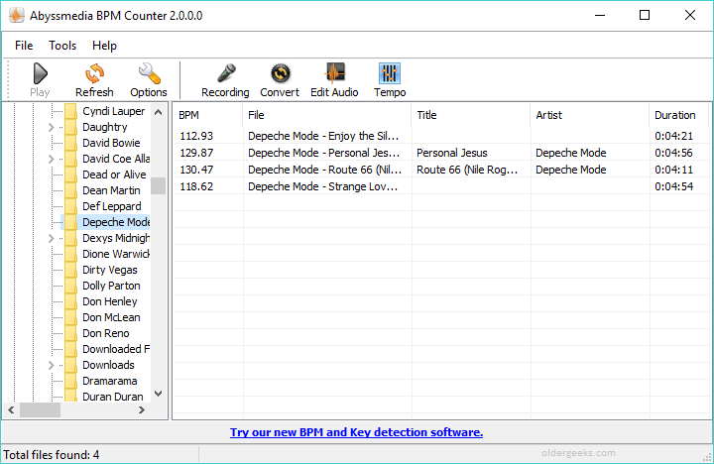Screen dimensions: 714x464
Task: Select the Strange Lov... file row
Action: (440, 186)
